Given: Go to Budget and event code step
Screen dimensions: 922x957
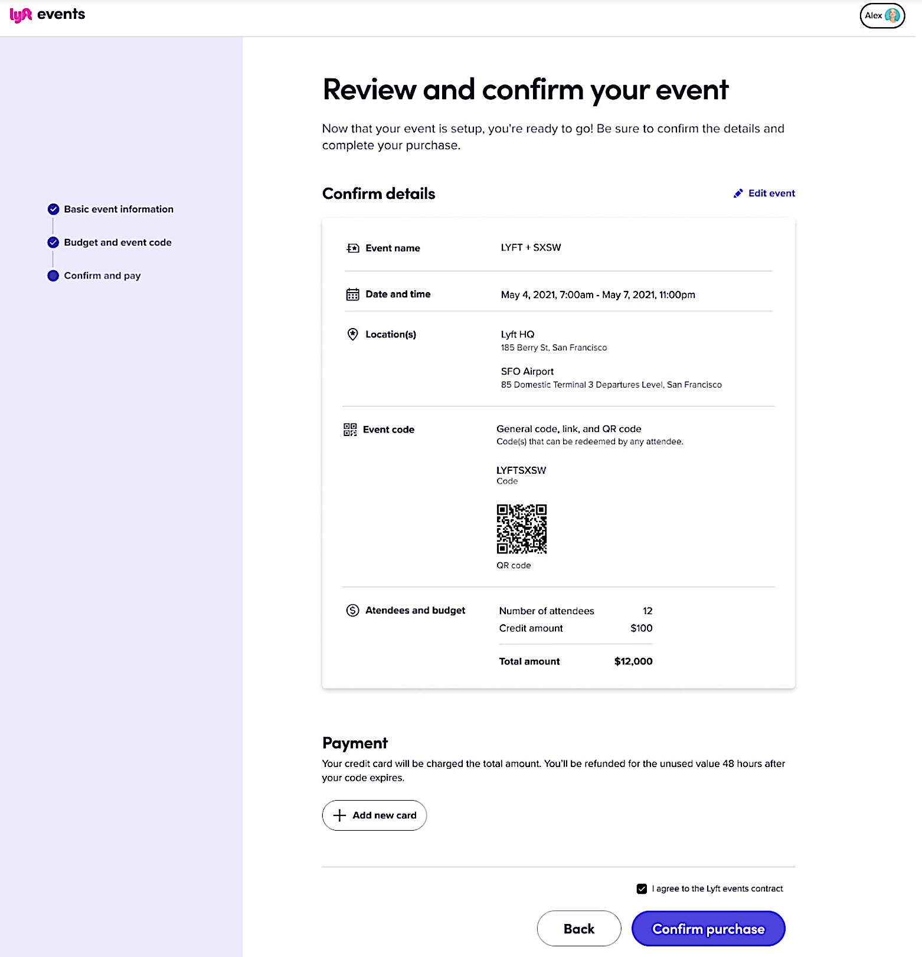Looking at the screenshot, I should (x=117, y=242).
